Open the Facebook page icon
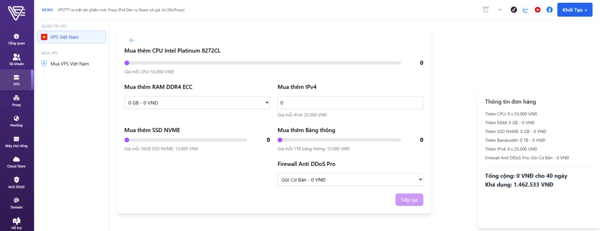Viewport: 600px width, 231px height. [x=549, y=9]
